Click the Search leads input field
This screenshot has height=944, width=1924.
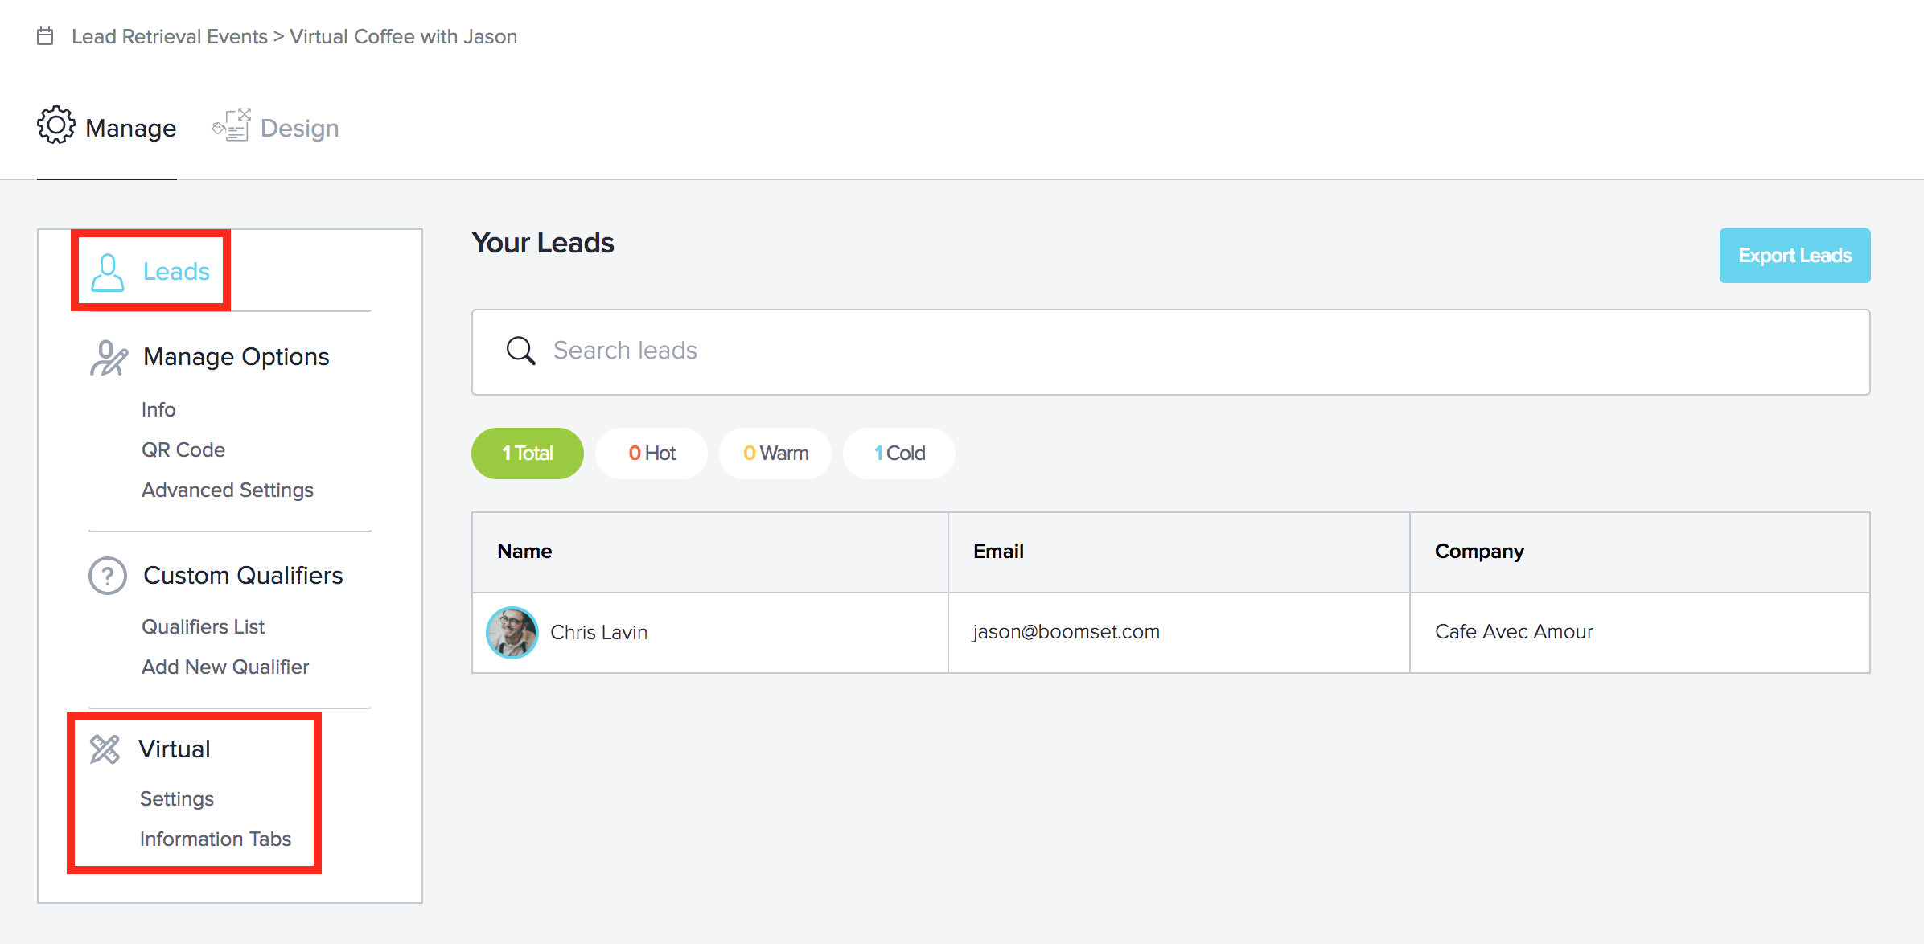[1170, 352]
